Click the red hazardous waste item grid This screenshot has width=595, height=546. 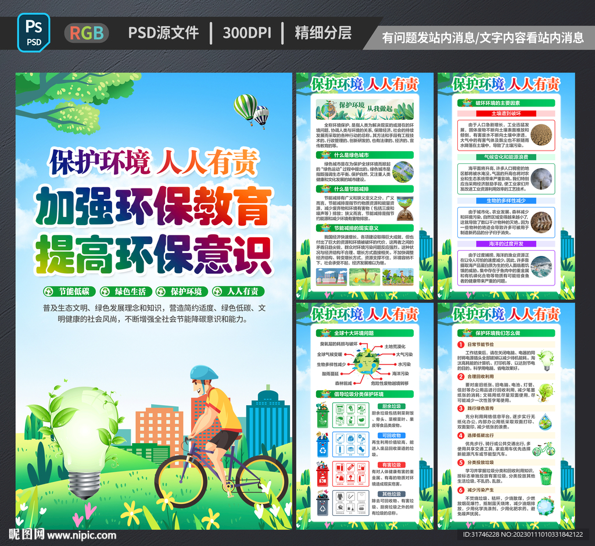click(350, 473)
